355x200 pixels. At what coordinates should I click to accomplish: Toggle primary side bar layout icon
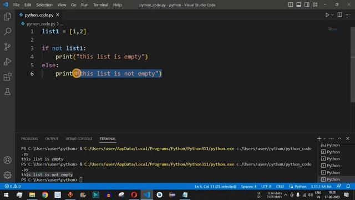(291, 5)
